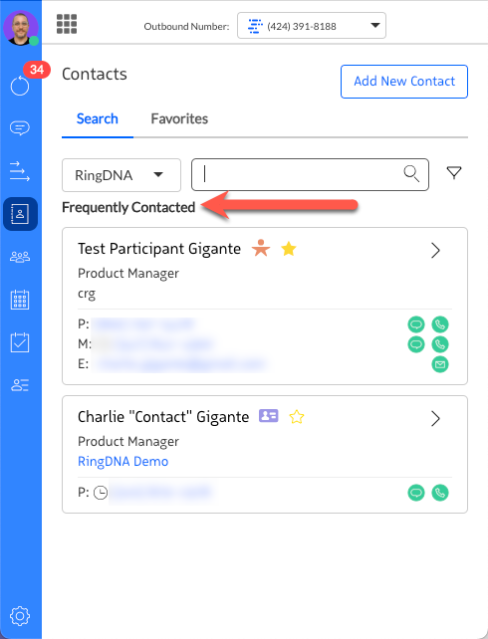Open the RingDNA Demo account link

pyautogui.click(x=123, y=461)
